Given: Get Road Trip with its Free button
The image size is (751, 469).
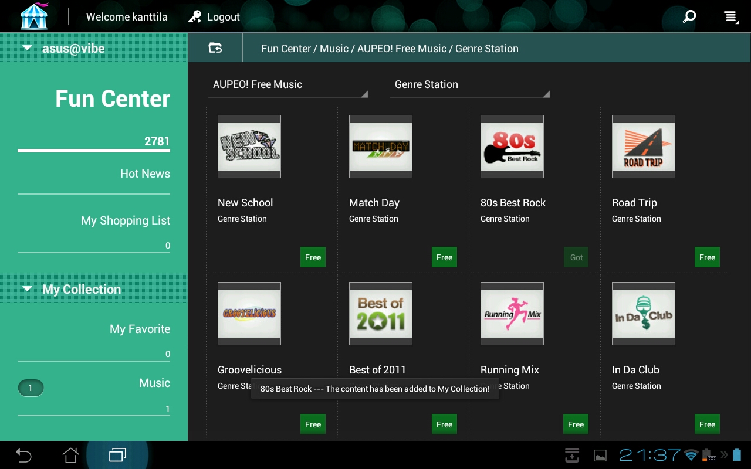Looking at the screenshot, I should [708, 257].
